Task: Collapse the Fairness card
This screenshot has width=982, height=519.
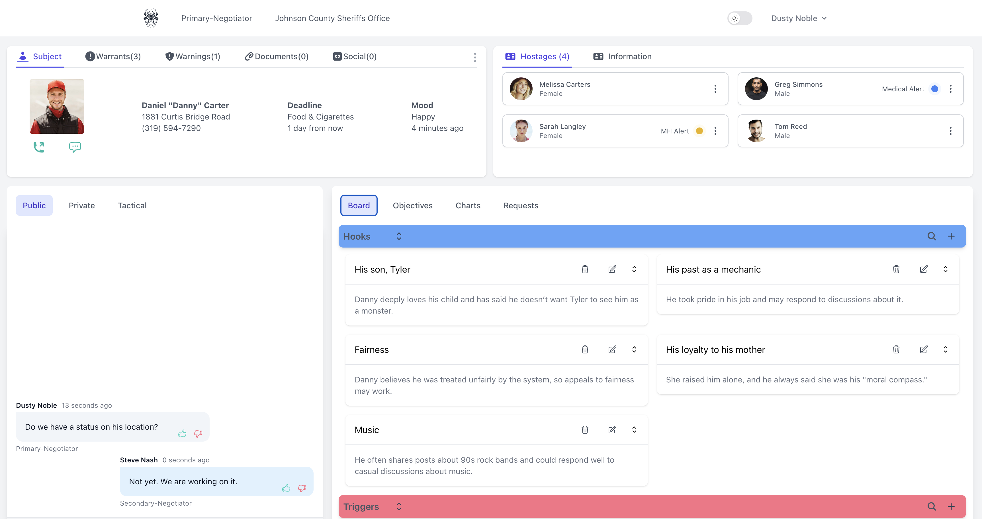Action: click(634, 349)
